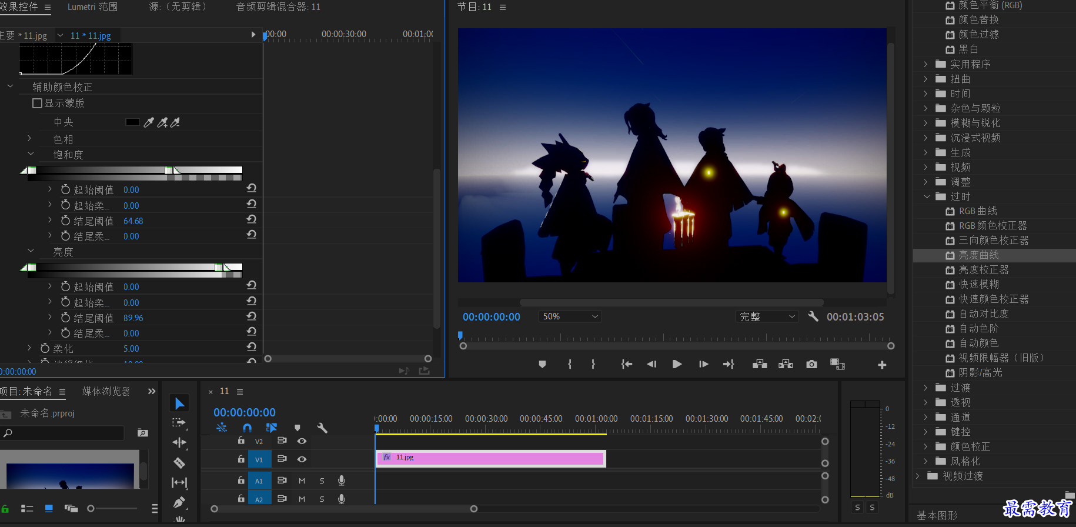The width and height of the screenshot is (1076, 527).
Task: Click the 亮度 range slider bar
Action: [135, 267]
